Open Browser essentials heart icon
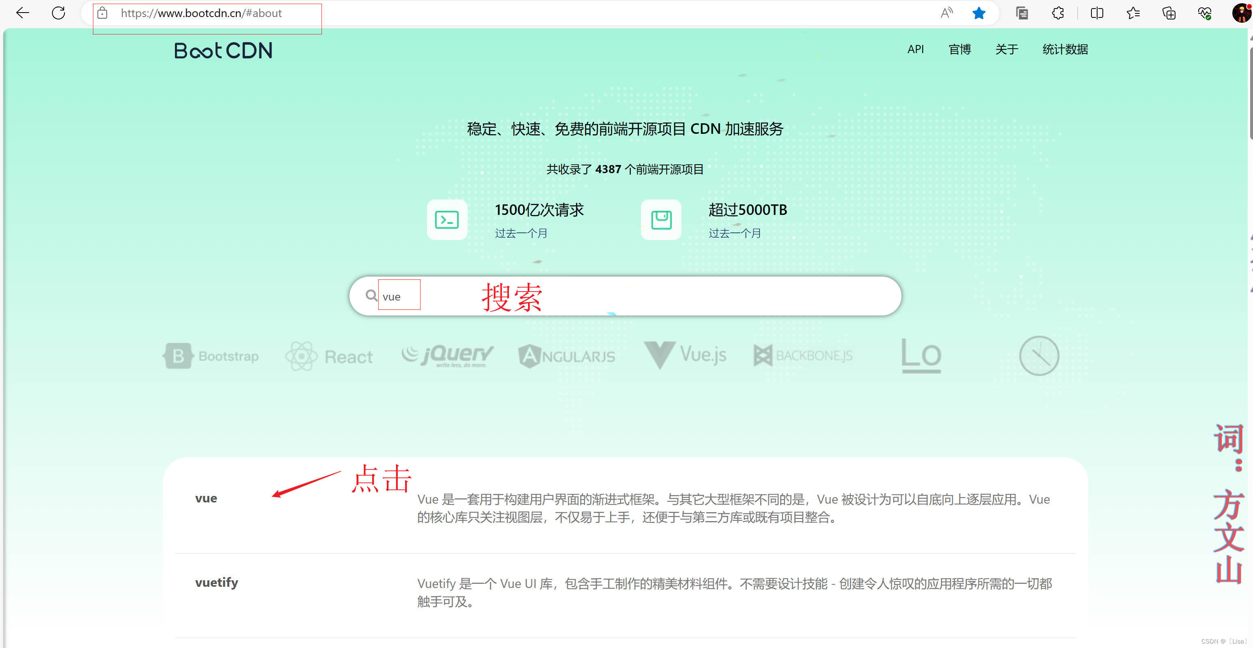 click(1204, 13)
